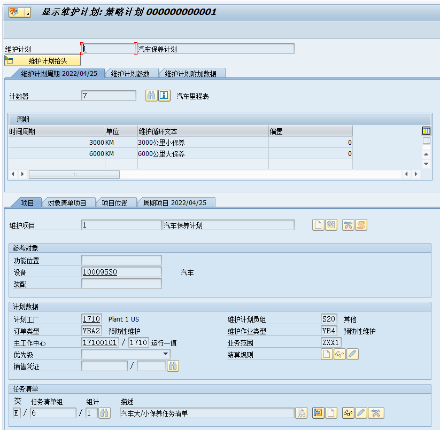Click the 任务清单组 field containing 6
This screenshot has width=440, height=430.
tap(53, 413)
